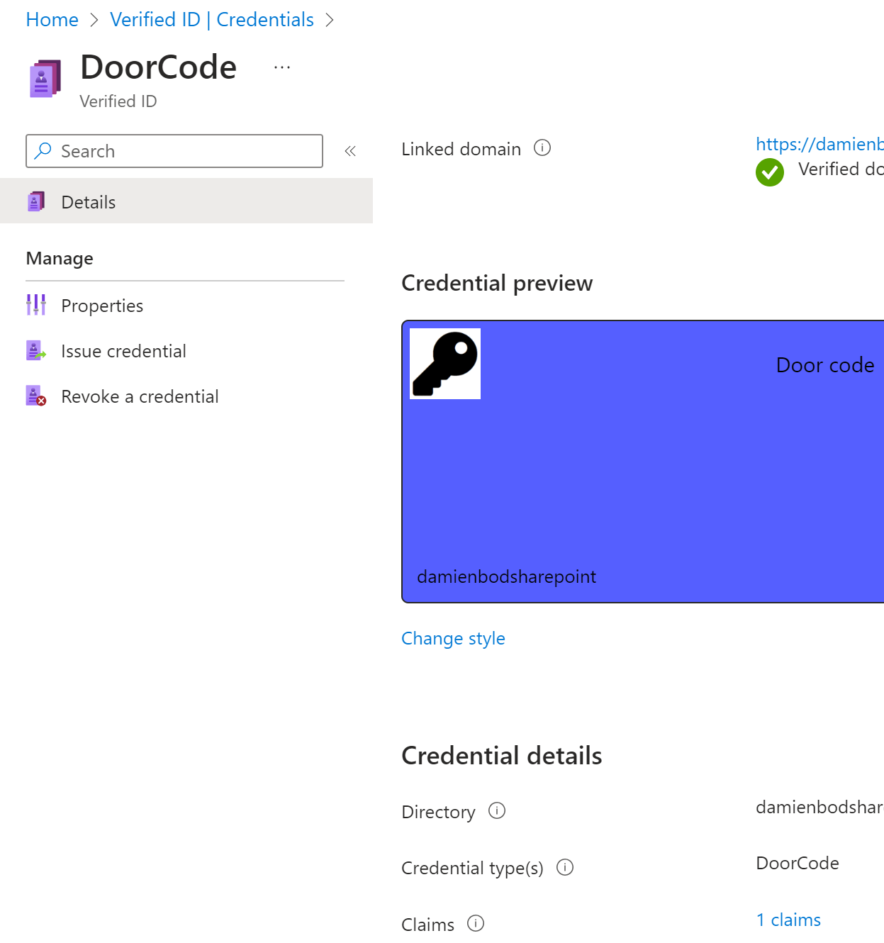The height and width of the screenshot is (943, 884).
Task: Select Revoke a credential option
Action: point(140,396)
